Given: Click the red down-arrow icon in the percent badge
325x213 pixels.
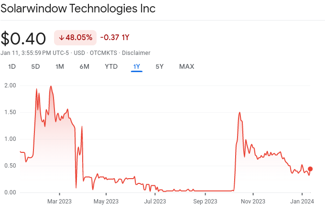Looking at the screenshot, I should pyautogui.click(x=61, y=38).
